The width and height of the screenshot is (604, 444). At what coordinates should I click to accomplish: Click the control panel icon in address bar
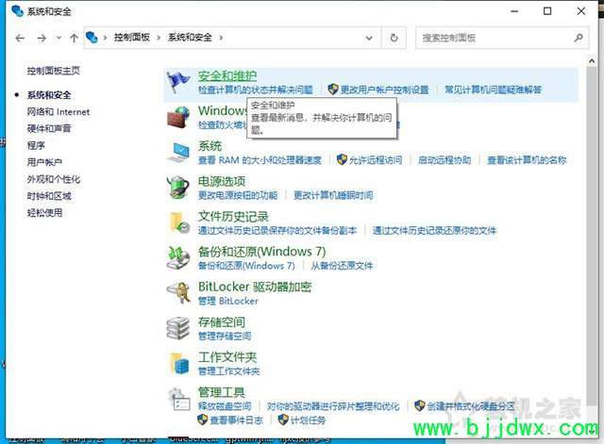(92, 38)
